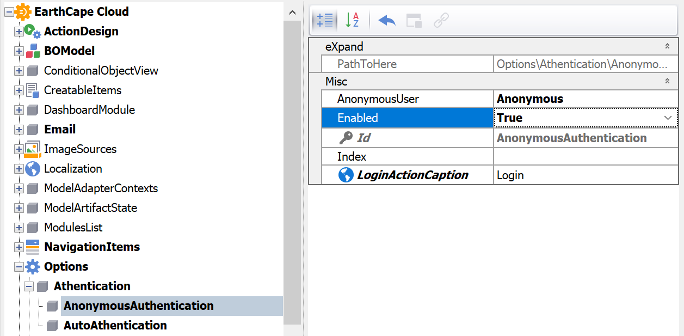Screen dimensions: 684x336
Task: Select the AnonymousAuthentication tree node
Action: point(139,306)
